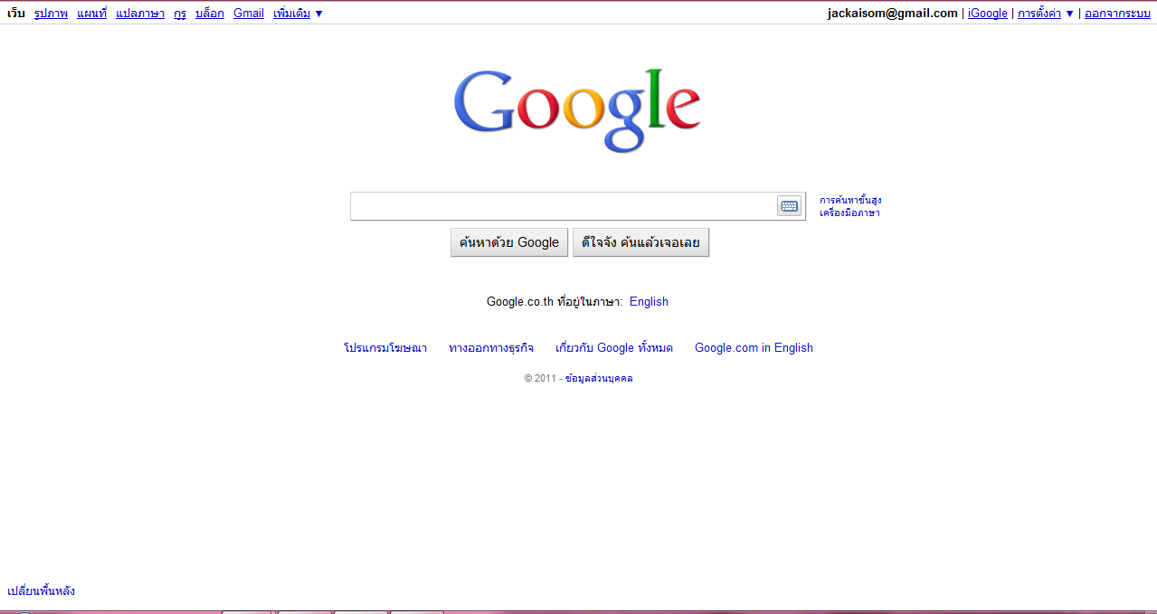Click the © 2011 copyright text
The width and height of the screenshot is (1157, 614).
540,379
